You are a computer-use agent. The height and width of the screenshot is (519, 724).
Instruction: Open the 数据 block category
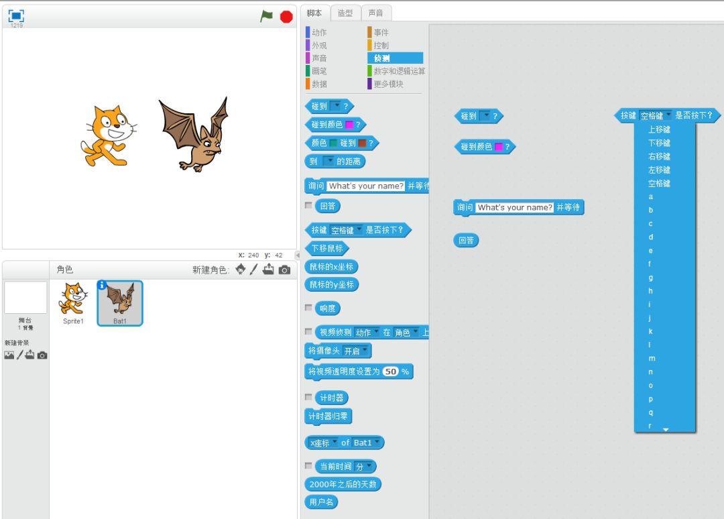point(318,84)
